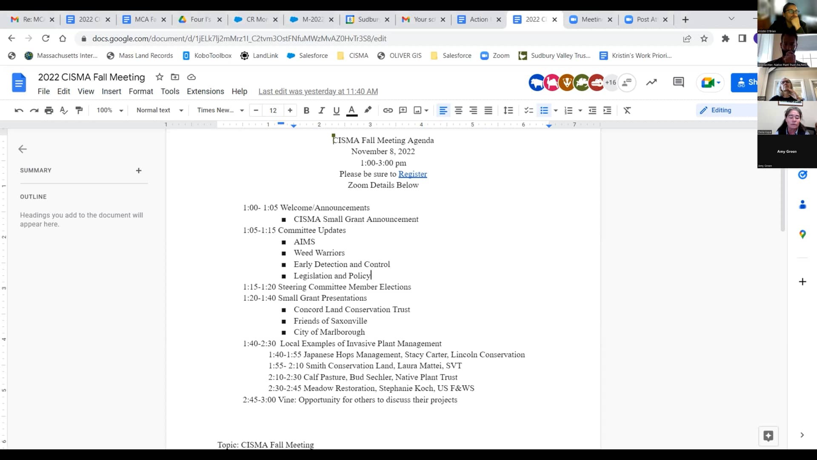Add a comment with the comment icon
This screenshot has height=460, width=817.
click(x=403, y=110)
